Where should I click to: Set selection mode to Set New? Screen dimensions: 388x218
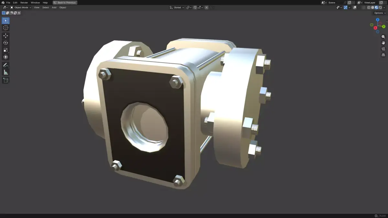click(4, 13)
